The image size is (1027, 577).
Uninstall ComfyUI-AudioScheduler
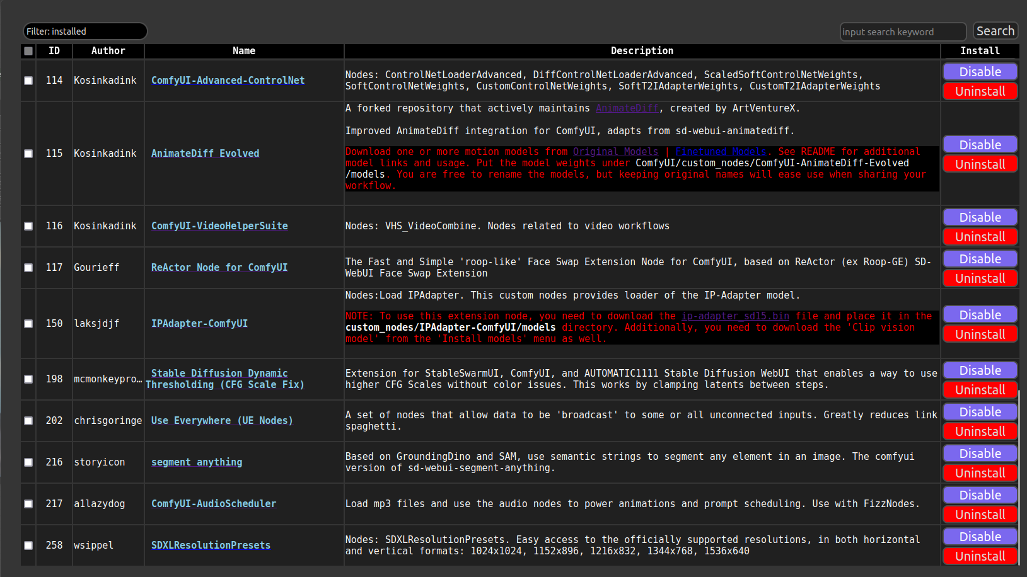[980, 515]
